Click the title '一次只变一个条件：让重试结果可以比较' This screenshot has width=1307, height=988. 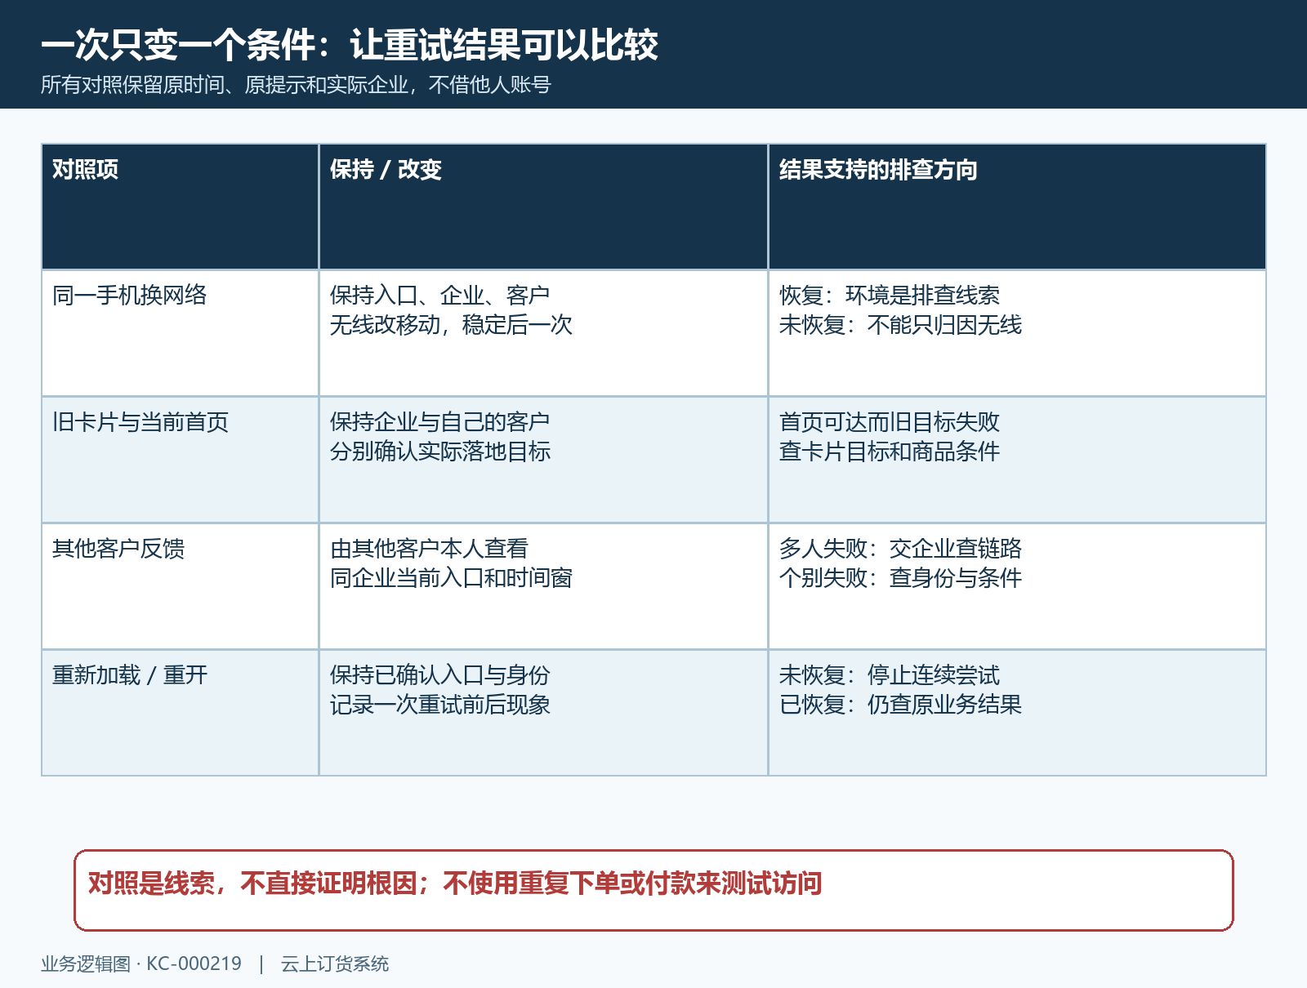pos(350,45)
